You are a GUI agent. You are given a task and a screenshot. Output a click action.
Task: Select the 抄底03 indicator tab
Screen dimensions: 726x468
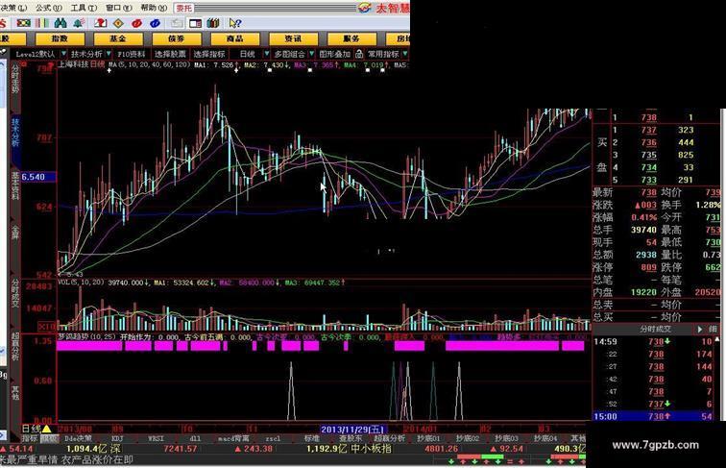(x=506, y=438)
